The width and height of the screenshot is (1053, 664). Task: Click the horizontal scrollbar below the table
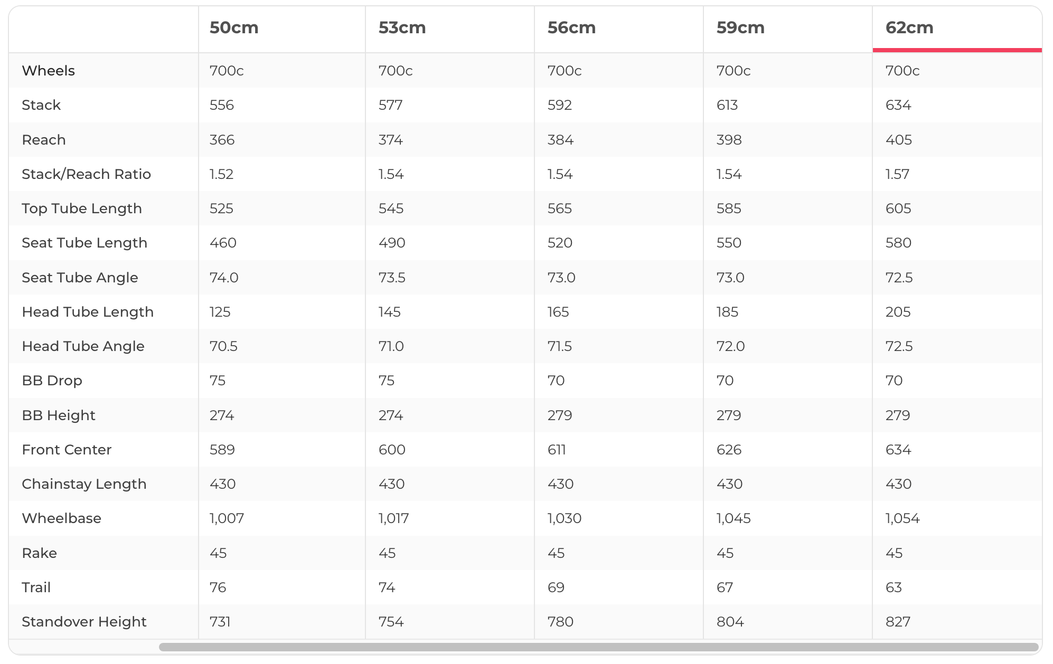click(x=598, y=647)
